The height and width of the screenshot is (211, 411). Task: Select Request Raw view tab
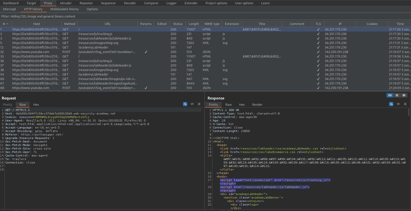click(x=23, y=105)
